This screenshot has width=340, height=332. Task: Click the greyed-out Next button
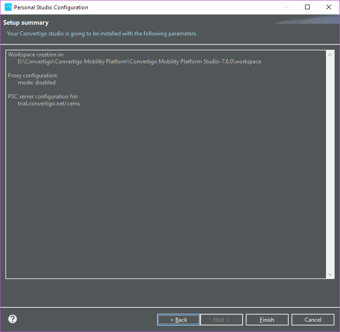221,319
